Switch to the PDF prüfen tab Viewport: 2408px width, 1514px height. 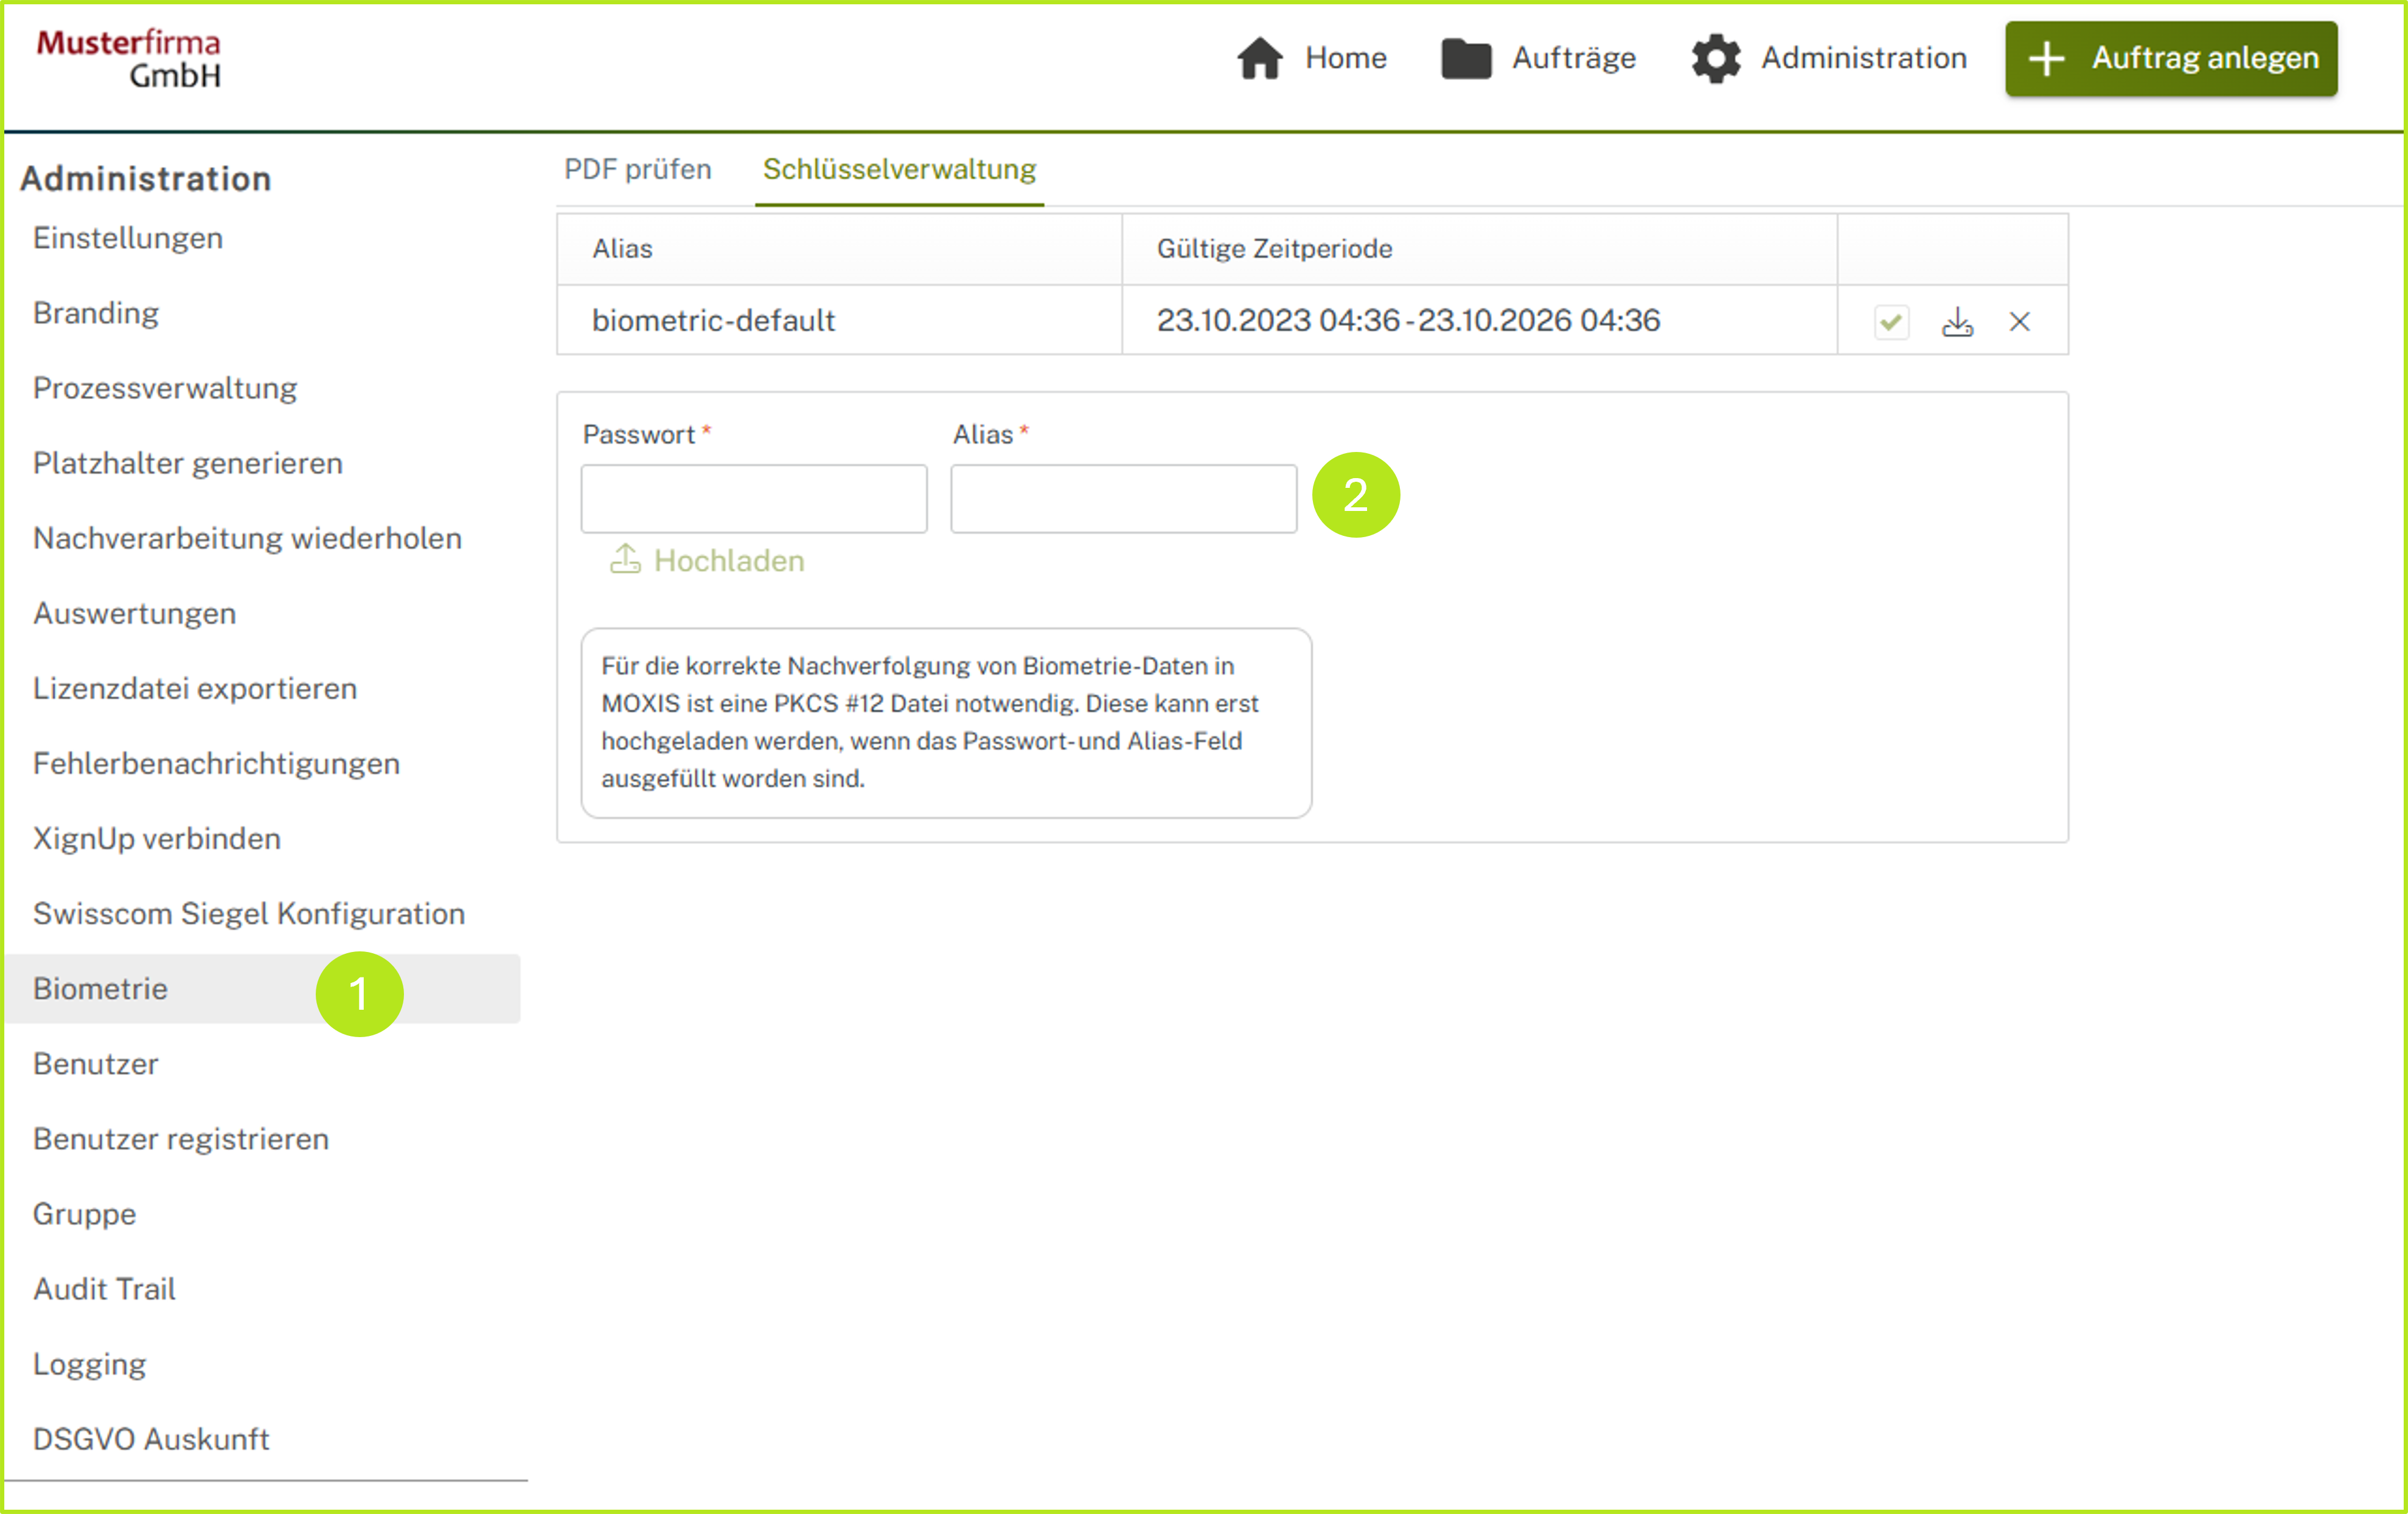click(x=637, y=169)
